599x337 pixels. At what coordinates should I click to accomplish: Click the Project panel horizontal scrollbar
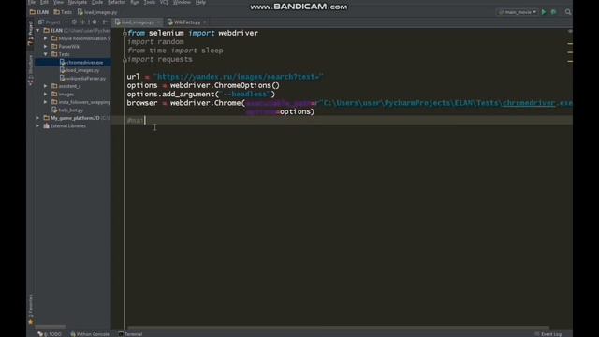(x=51, y=327)
